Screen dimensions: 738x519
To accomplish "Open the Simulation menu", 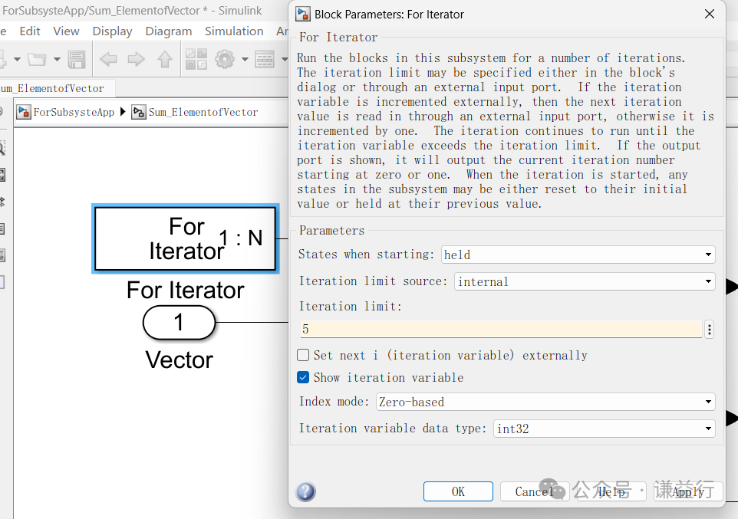I will click(234, 31).
